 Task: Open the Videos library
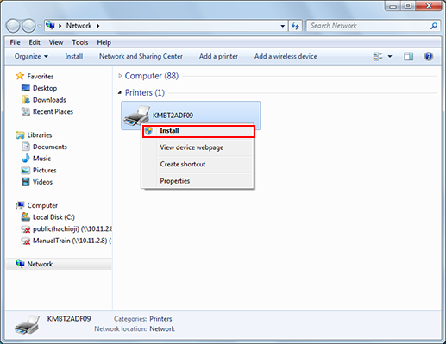(42, 182)
